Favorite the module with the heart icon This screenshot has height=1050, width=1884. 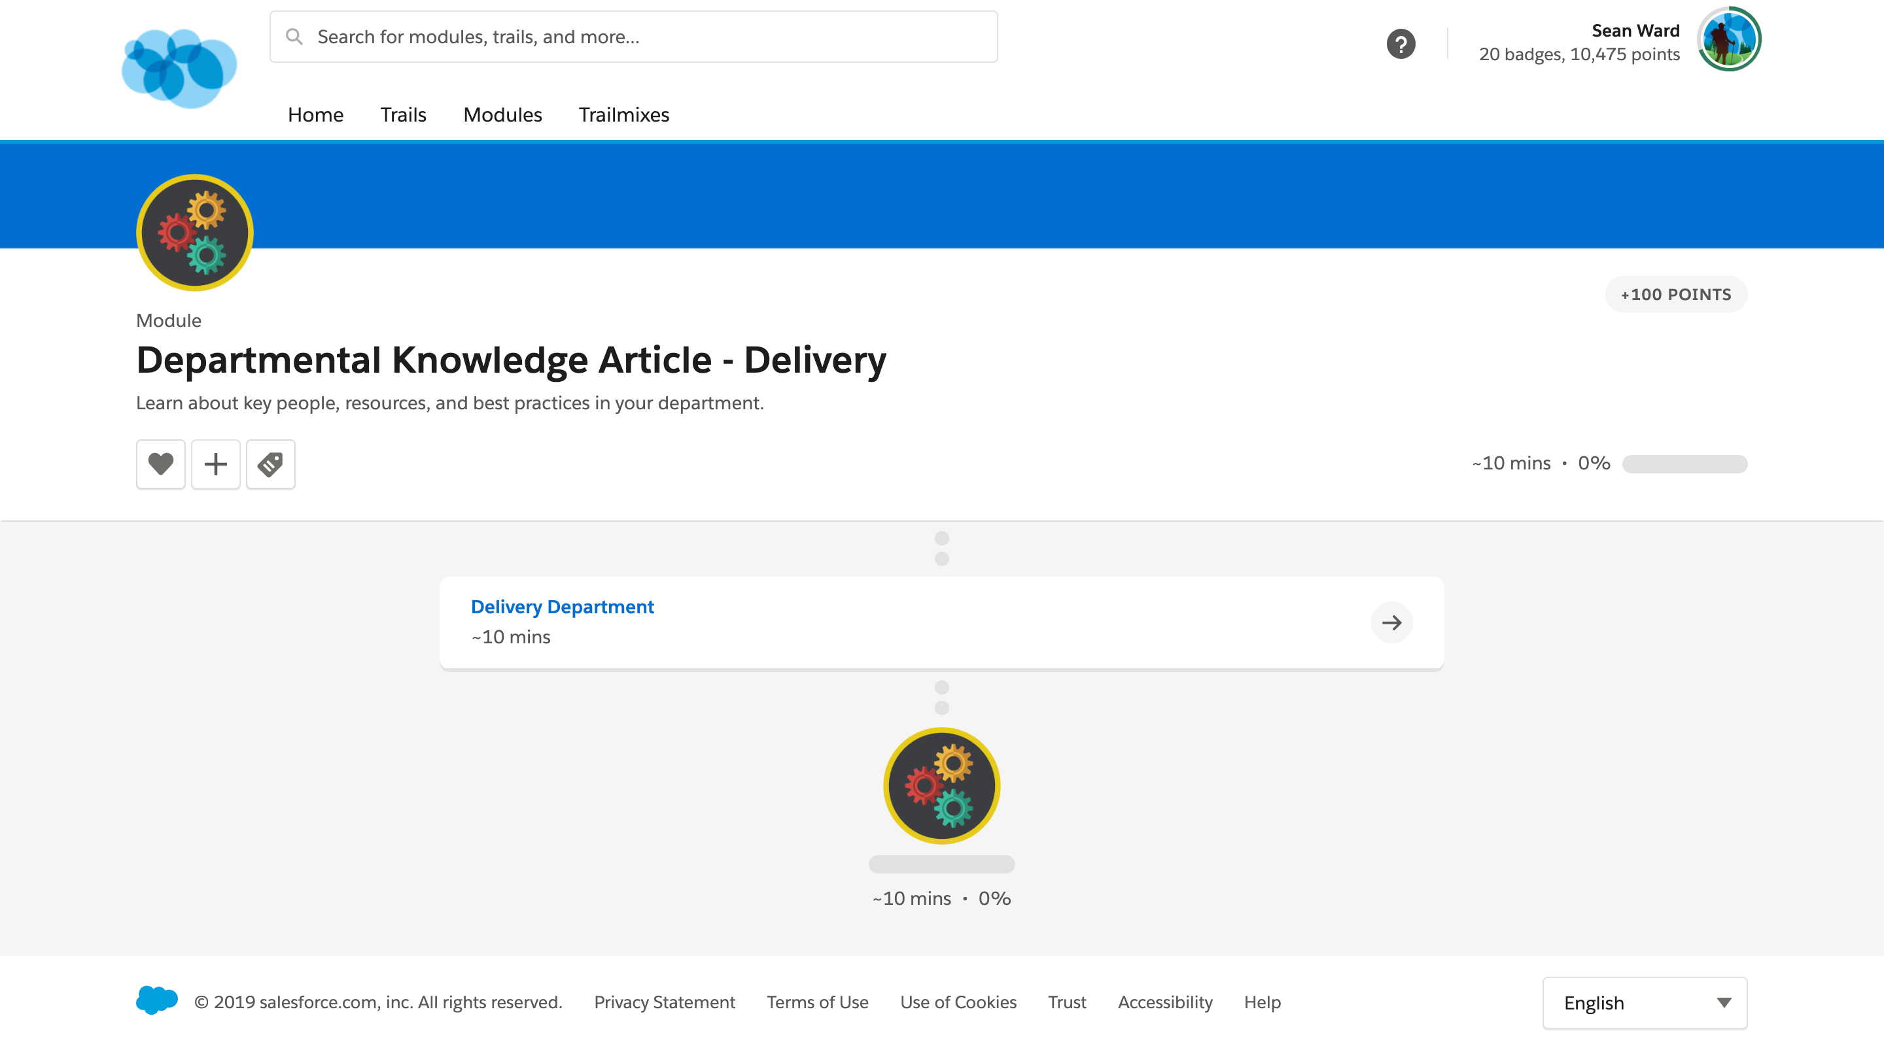161,464
